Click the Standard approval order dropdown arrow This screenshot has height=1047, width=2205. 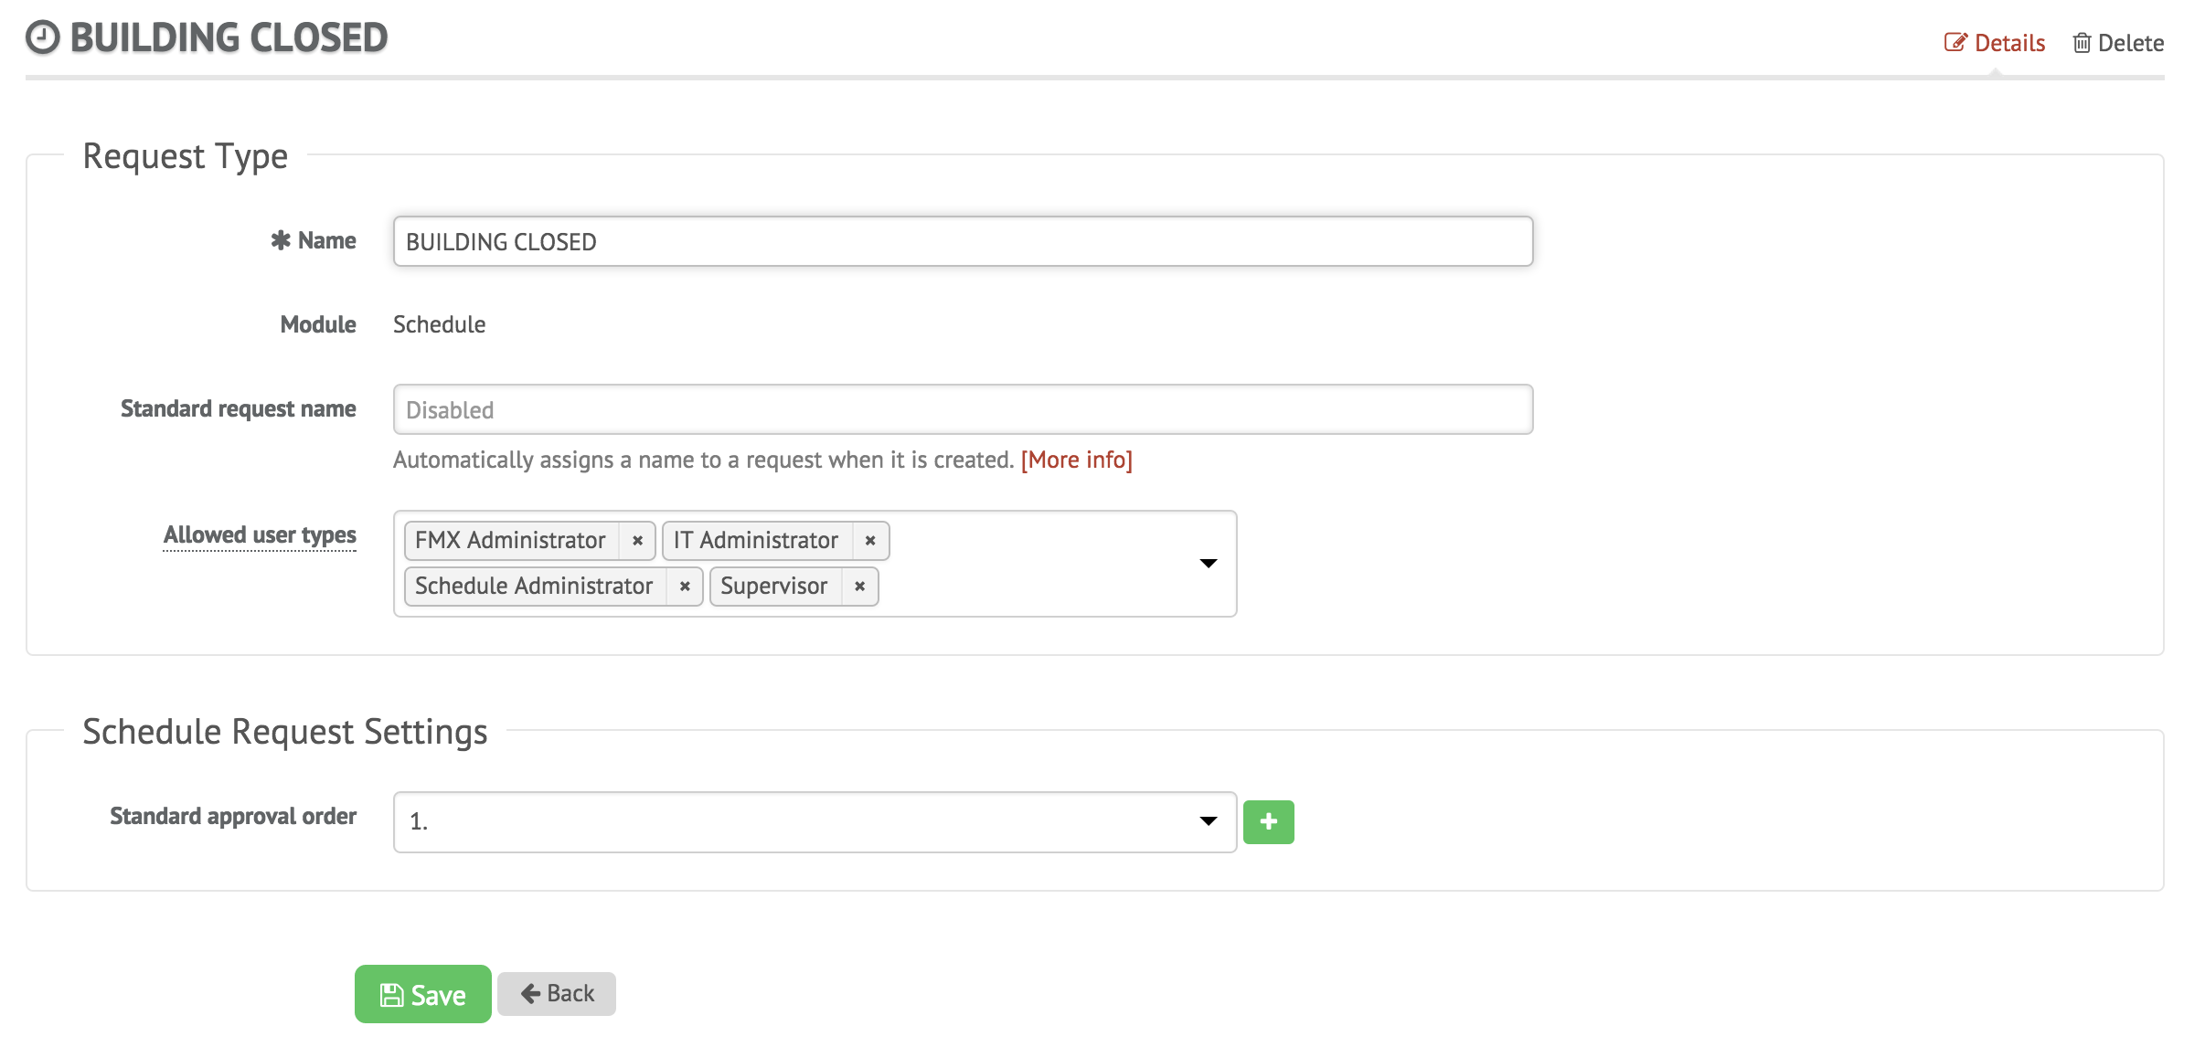click(x=1208, y=821)
